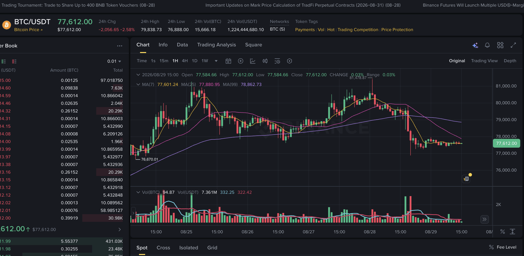Screen dimensions: 524x256
Task: Click the bid row with total 23.48K
Action: point(61,249)
